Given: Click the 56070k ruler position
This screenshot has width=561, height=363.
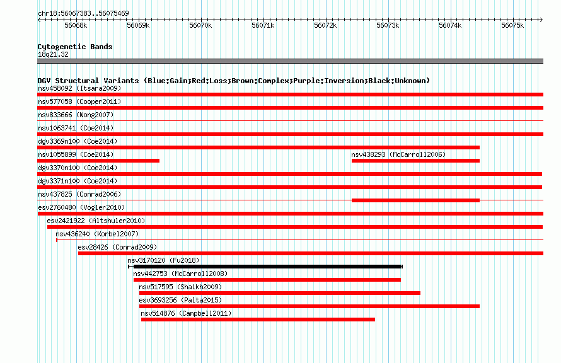Looking at the screenshot, I should (200, 25).
